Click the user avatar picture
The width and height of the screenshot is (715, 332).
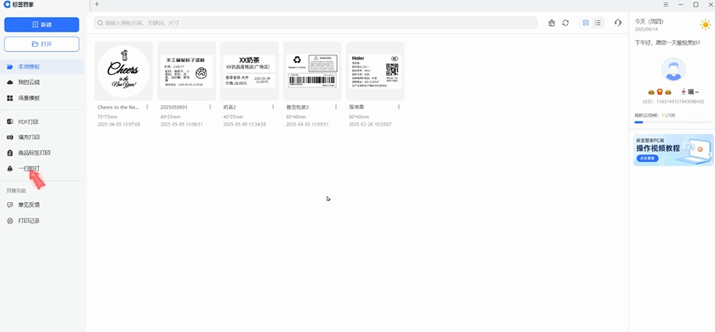tap(673, 70)
